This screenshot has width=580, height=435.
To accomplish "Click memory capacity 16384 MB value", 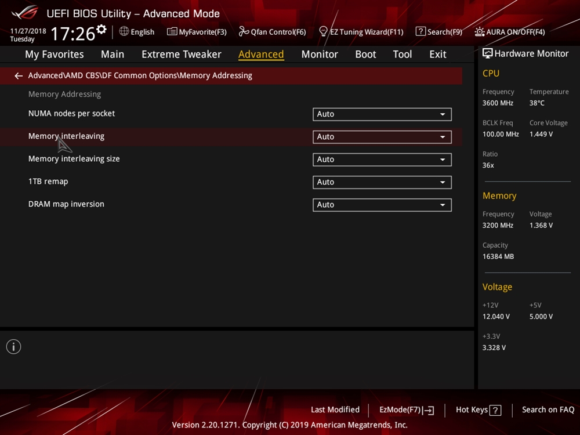I will click(498, 257).
